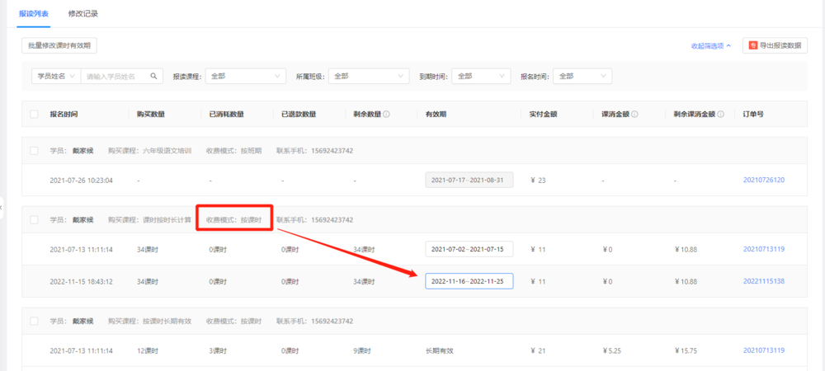Click the left-edge sidebar collapse handle

pos(2,206)
